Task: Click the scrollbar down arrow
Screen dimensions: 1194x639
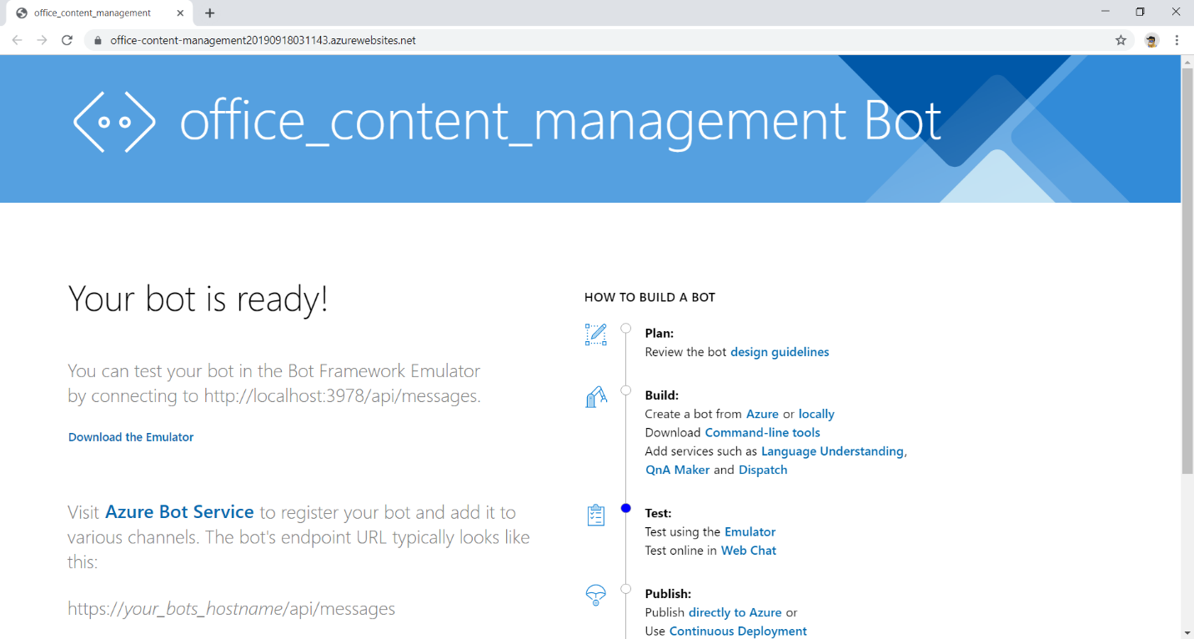Action: pyautogui.click(x=1186, y=632)
